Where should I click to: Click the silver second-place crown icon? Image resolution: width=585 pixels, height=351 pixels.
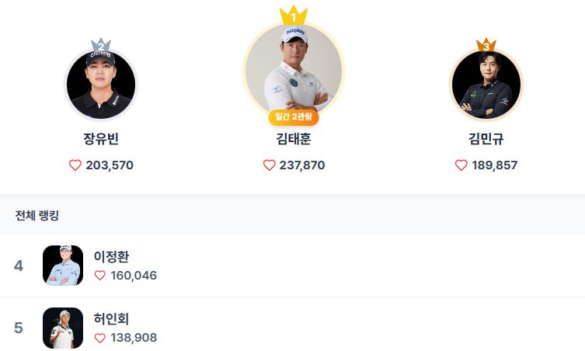pos(101,44)
